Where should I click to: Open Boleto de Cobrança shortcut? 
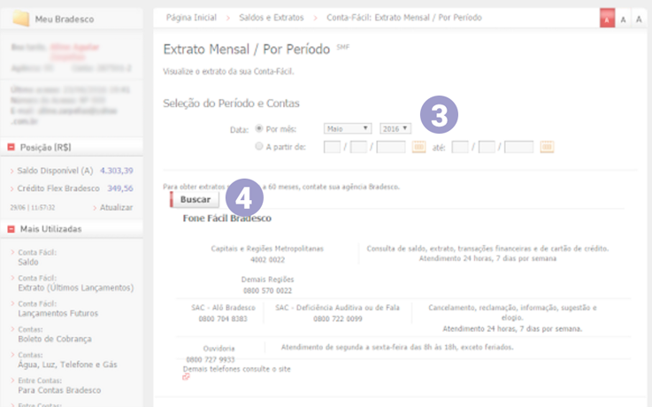pyautogui.click(x=55, y=339)
